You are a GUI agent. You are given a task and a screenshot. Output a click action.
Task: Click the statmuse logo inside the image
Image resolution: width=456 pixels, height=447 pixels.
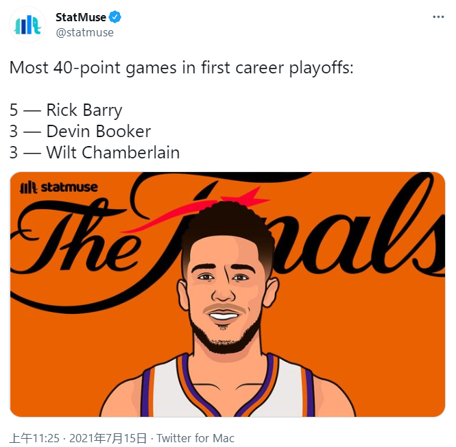[59, 187]
